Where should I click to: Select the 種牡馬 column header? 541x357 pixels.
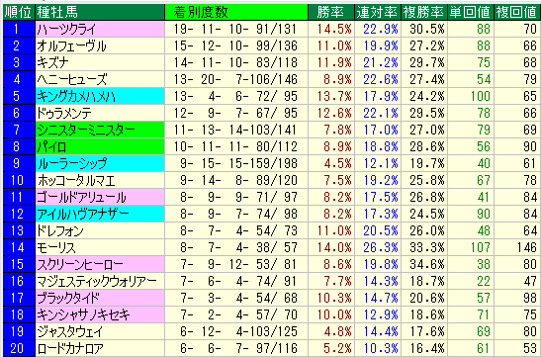point(100,12)
